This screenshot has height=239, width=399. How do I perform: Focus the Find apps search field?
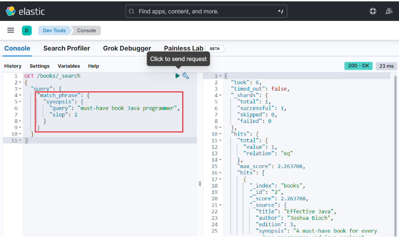click(206, 11)
